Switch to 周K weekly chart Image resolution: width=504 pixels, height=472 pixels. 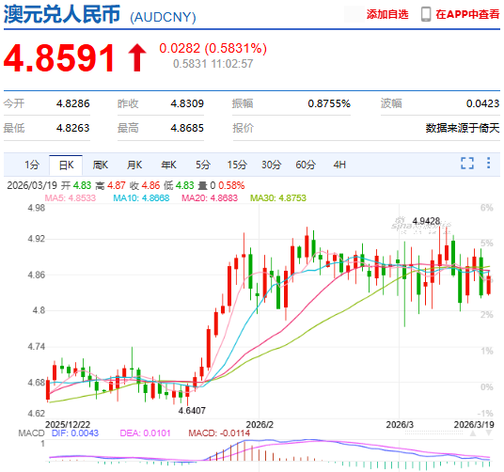[x=101, y=165]
